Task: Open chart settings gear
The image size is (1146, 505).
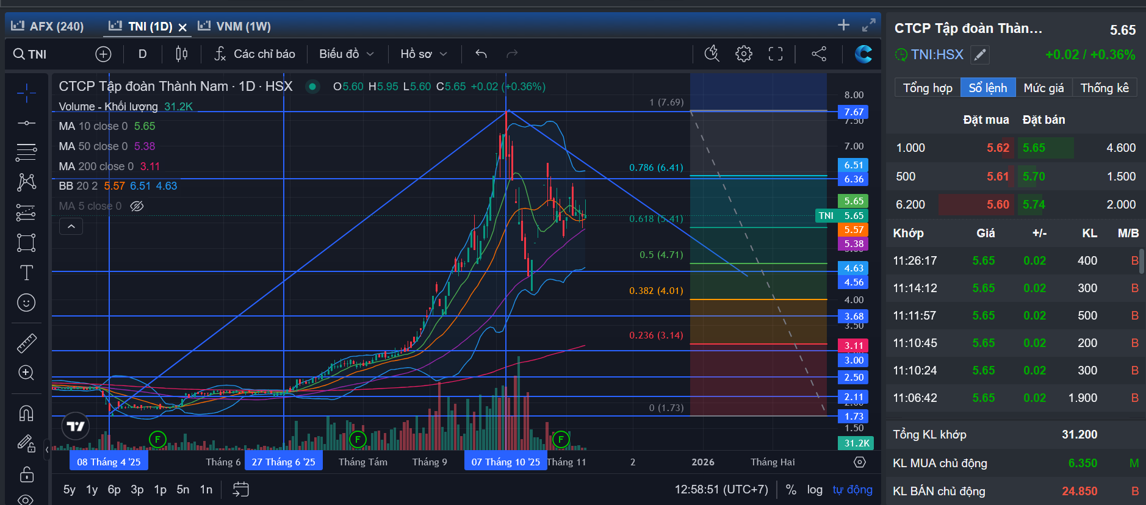Action: point(744,54)
